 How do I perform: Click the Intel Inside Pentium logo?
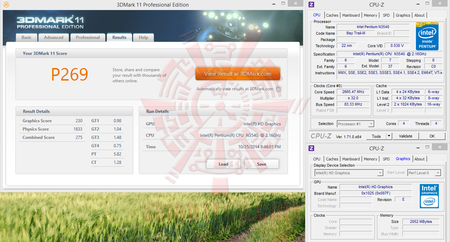(427, 36)
